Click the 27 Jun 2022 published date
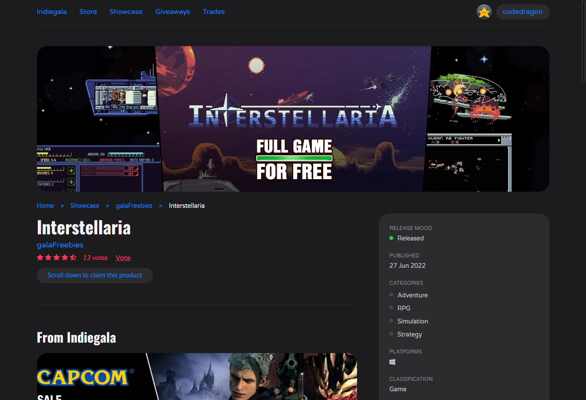The image size is (586, 400). 407,266
